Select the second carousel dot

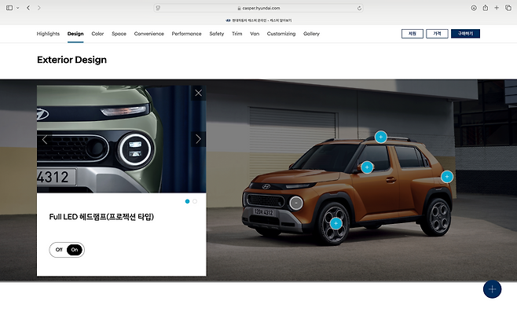click(195, 201)
